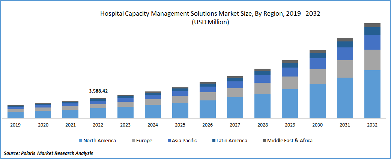Select Asia Pacific segment of 2030 bar

pyautogui.click(x=317, y=63)
